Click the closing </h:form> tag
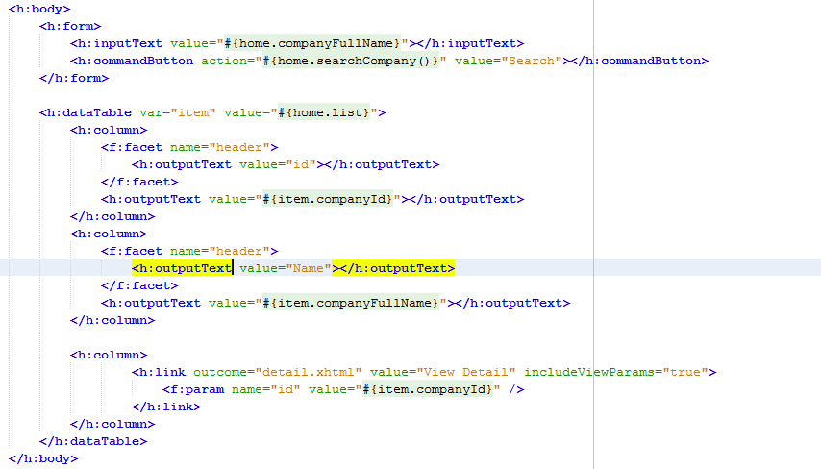Image resolution: width=821 pixels, height=469 pixels. tap(74, 78)
